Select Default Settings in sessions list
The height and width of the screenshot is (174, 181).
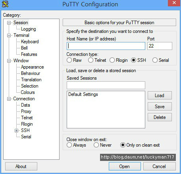(83, 94)
